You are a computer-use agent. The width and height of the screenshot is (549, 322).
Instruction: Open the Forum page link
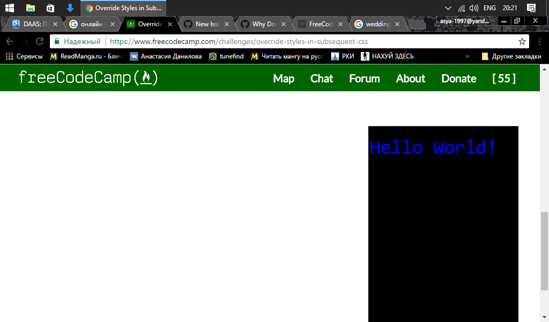[x=364, y=78]
